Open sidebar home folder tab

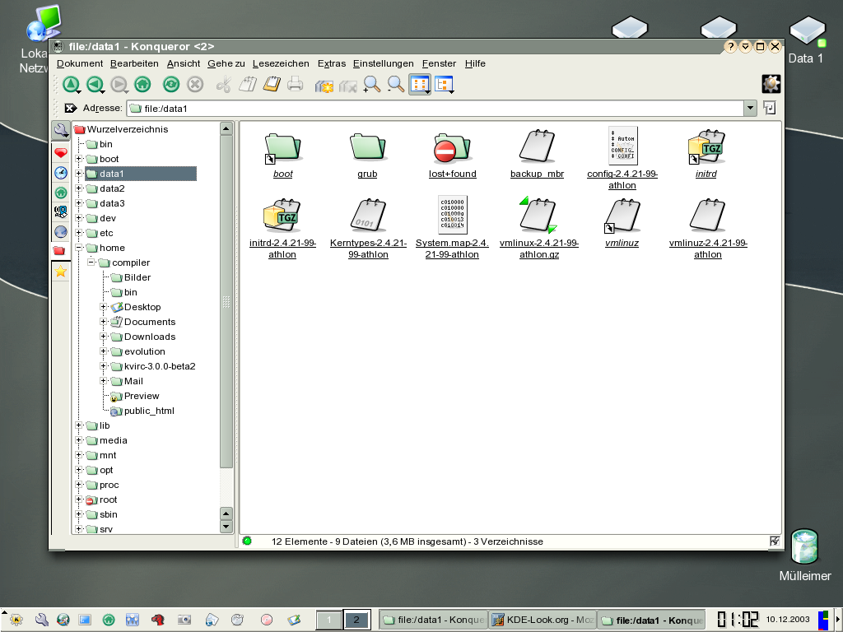point(61,193)
